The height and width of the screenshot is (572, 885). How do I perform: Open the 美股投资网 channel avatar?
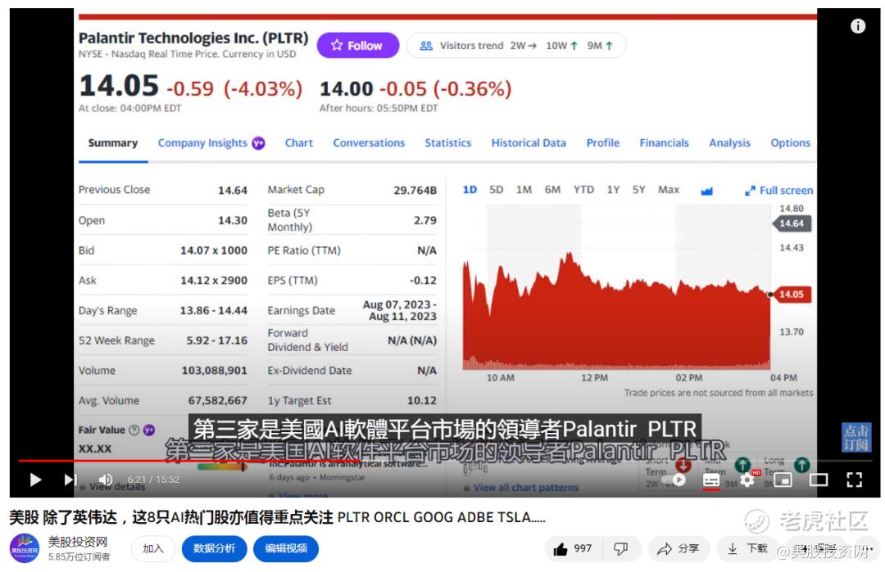point(25,548)
